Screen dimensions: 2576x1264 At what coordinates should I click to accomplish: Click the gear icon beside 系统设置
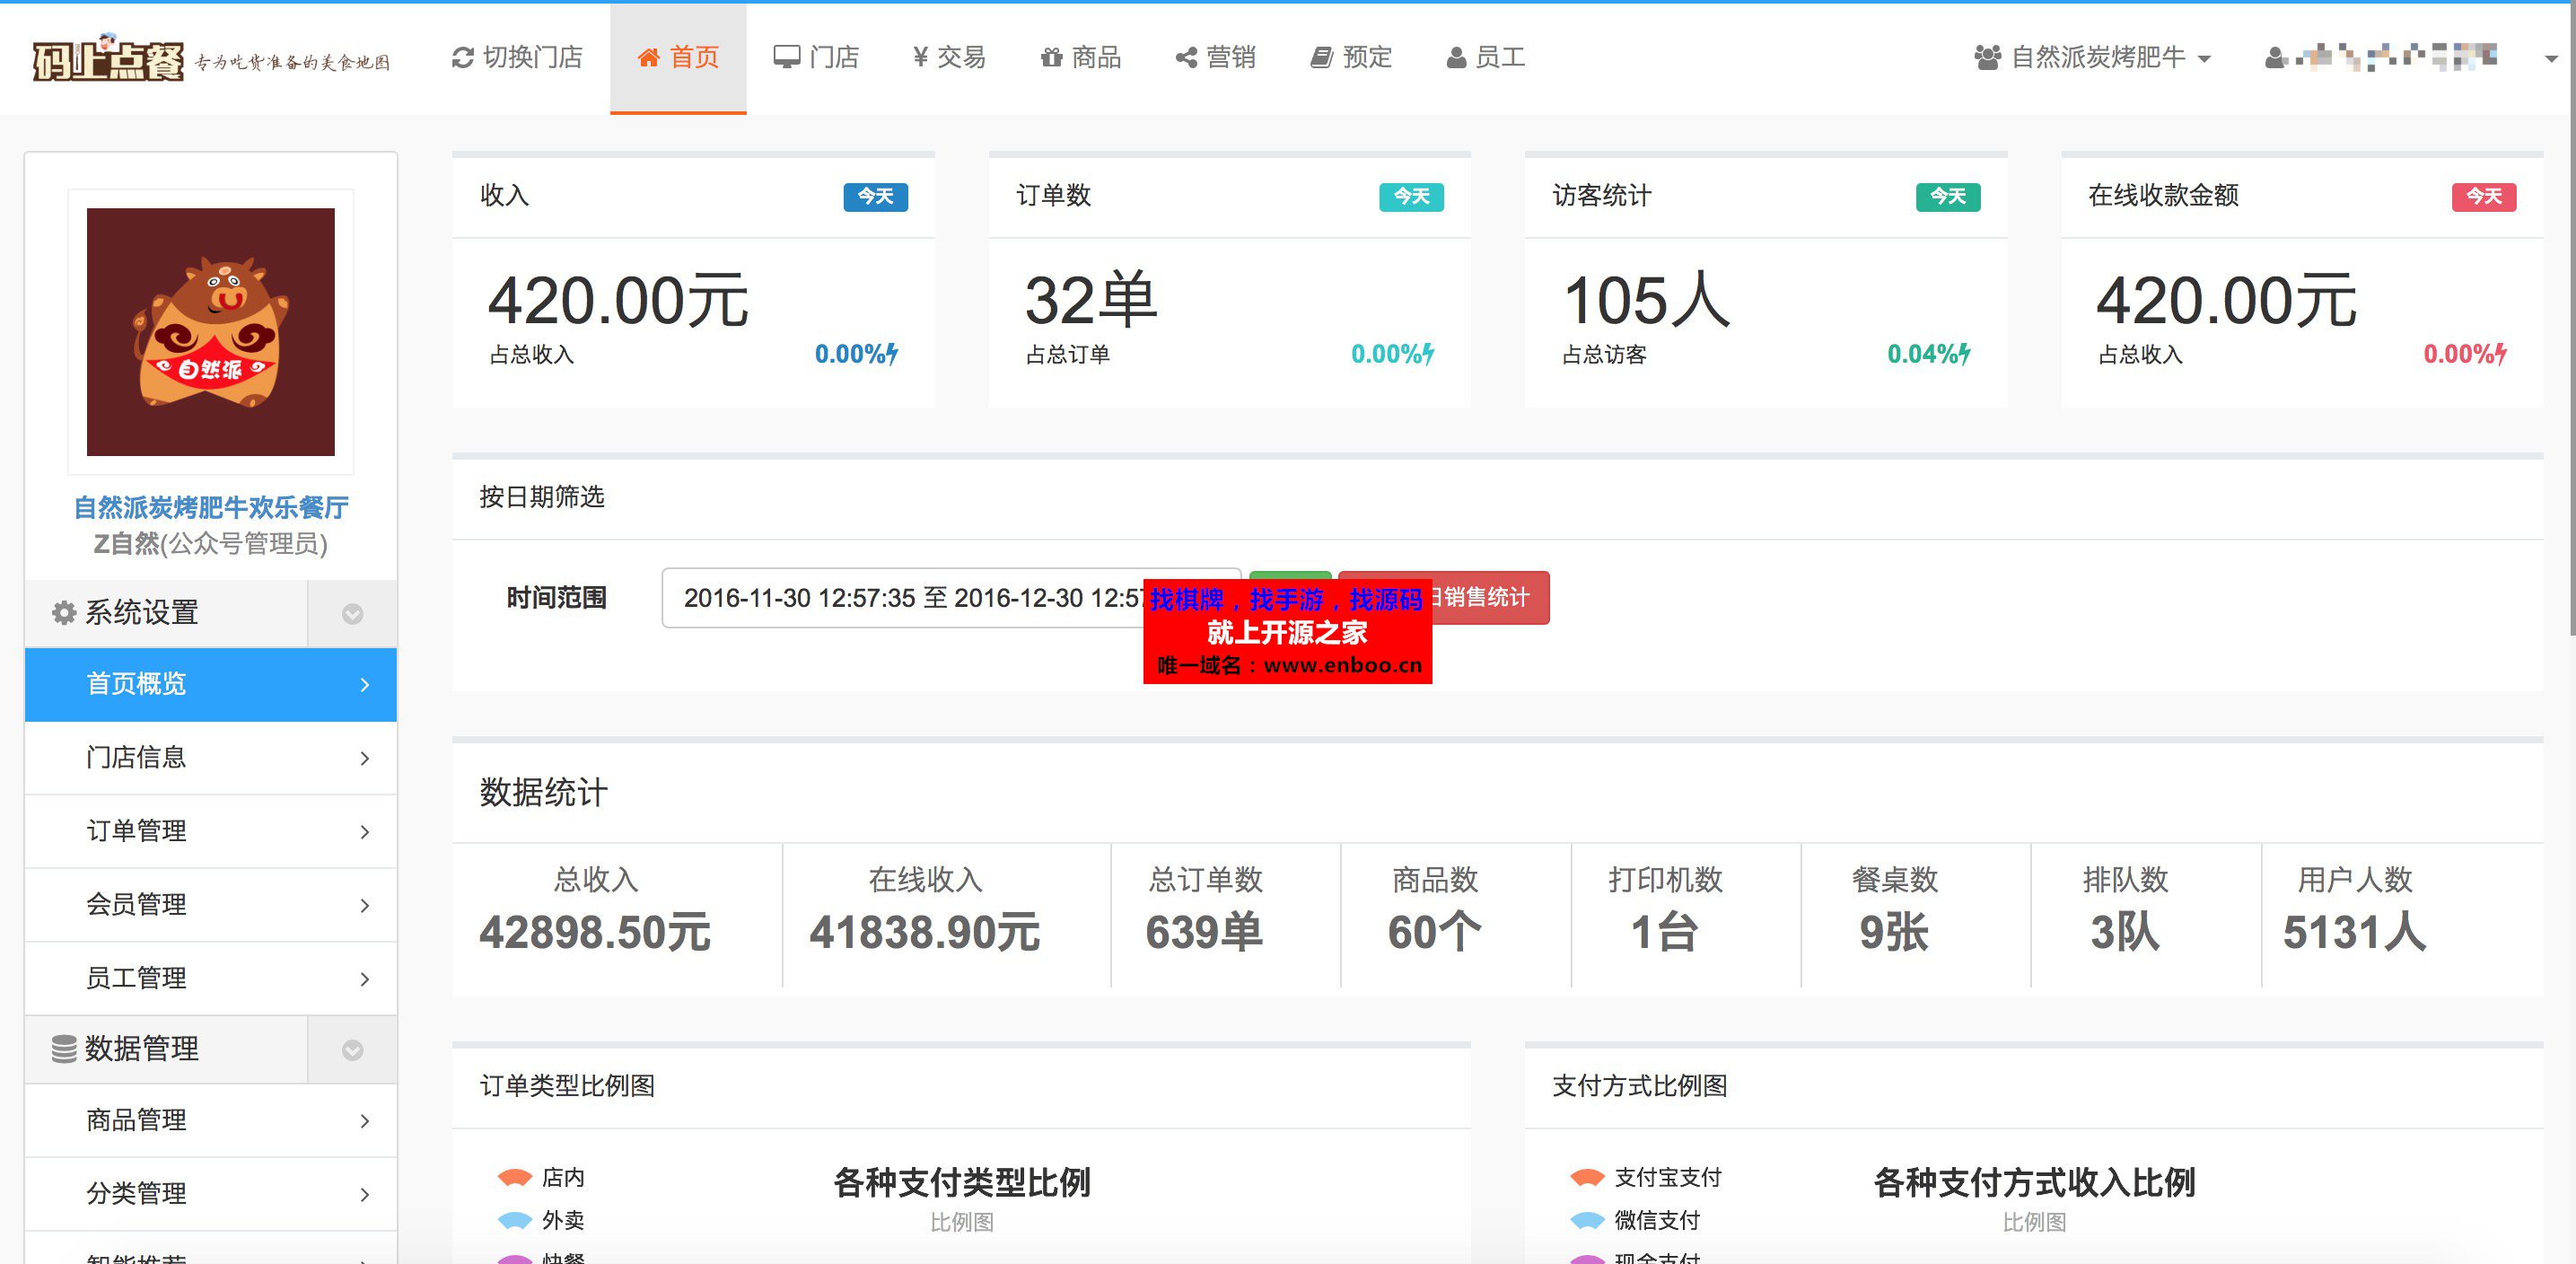[64, 612]
